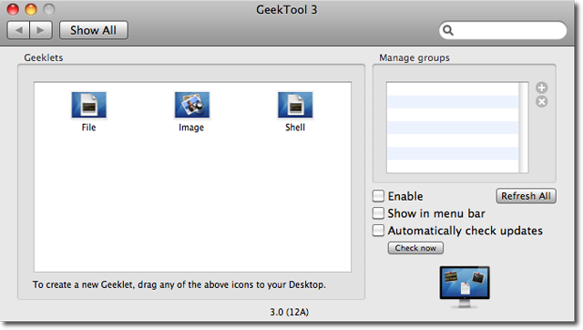
Task: Add a new group with plus icon
Action: (x=542, y=88)
